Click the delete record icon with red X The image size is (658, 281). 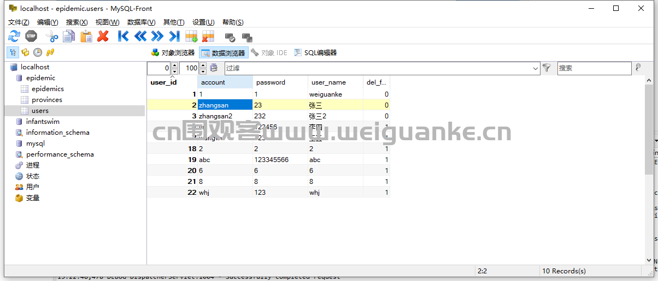pyautogui.click(x=208, y=37)
